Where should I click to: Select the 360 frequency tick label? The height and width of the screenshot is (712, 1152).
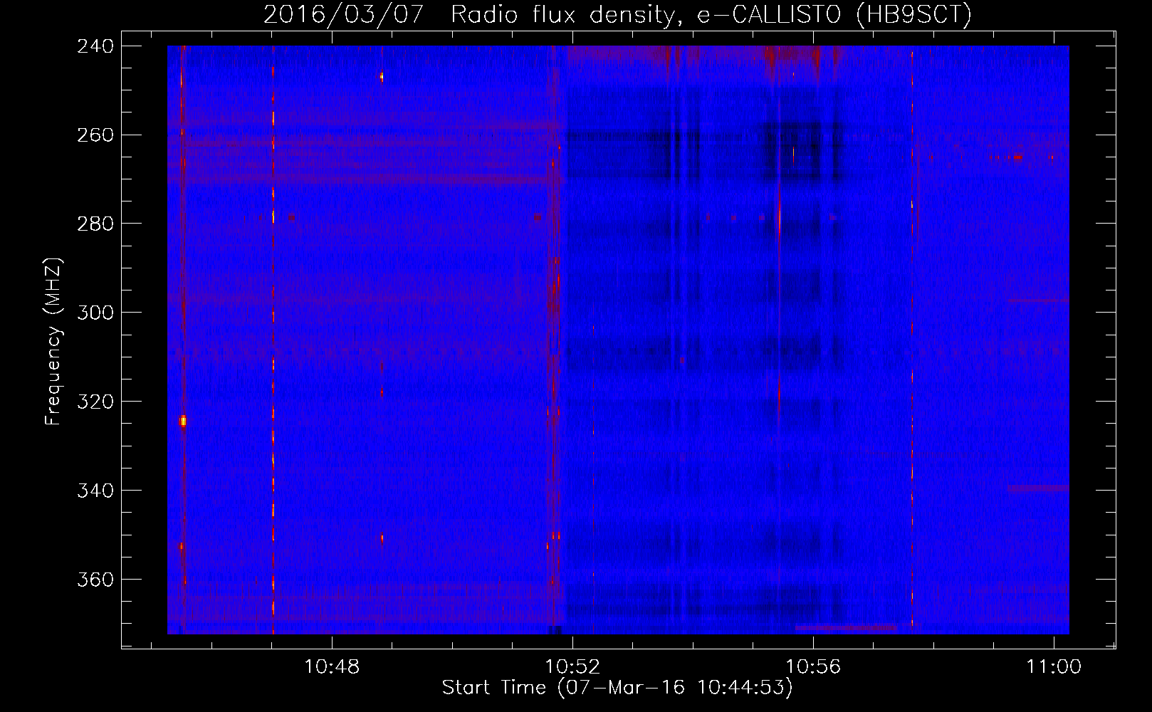pos(95,580)
